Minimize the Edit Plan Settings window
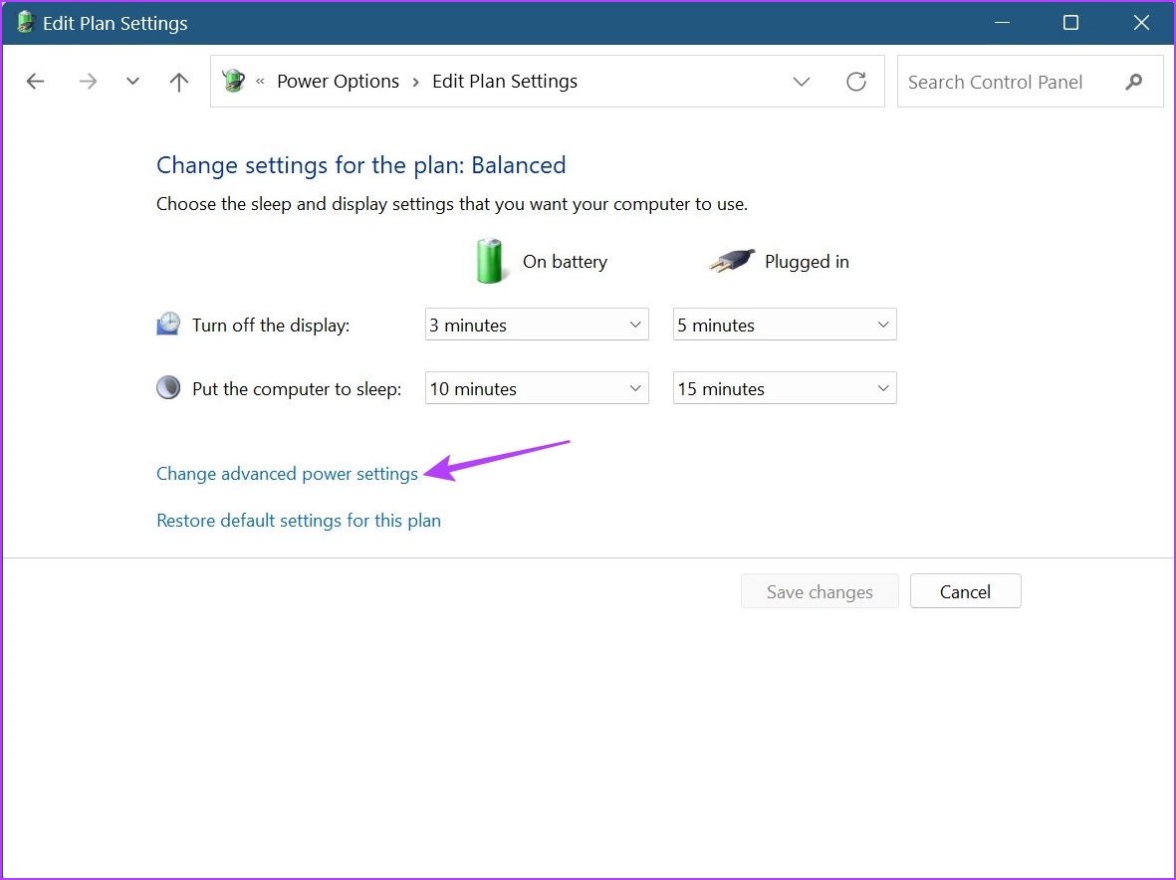 tap(1002, 23)
